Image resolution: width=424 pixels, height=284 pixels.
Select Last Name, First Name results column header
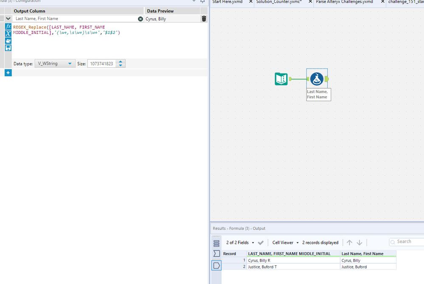[368, 254]
